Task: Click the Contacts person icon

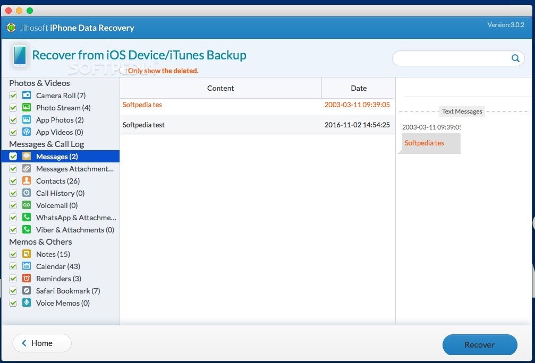Action: [x=27, y=180]
